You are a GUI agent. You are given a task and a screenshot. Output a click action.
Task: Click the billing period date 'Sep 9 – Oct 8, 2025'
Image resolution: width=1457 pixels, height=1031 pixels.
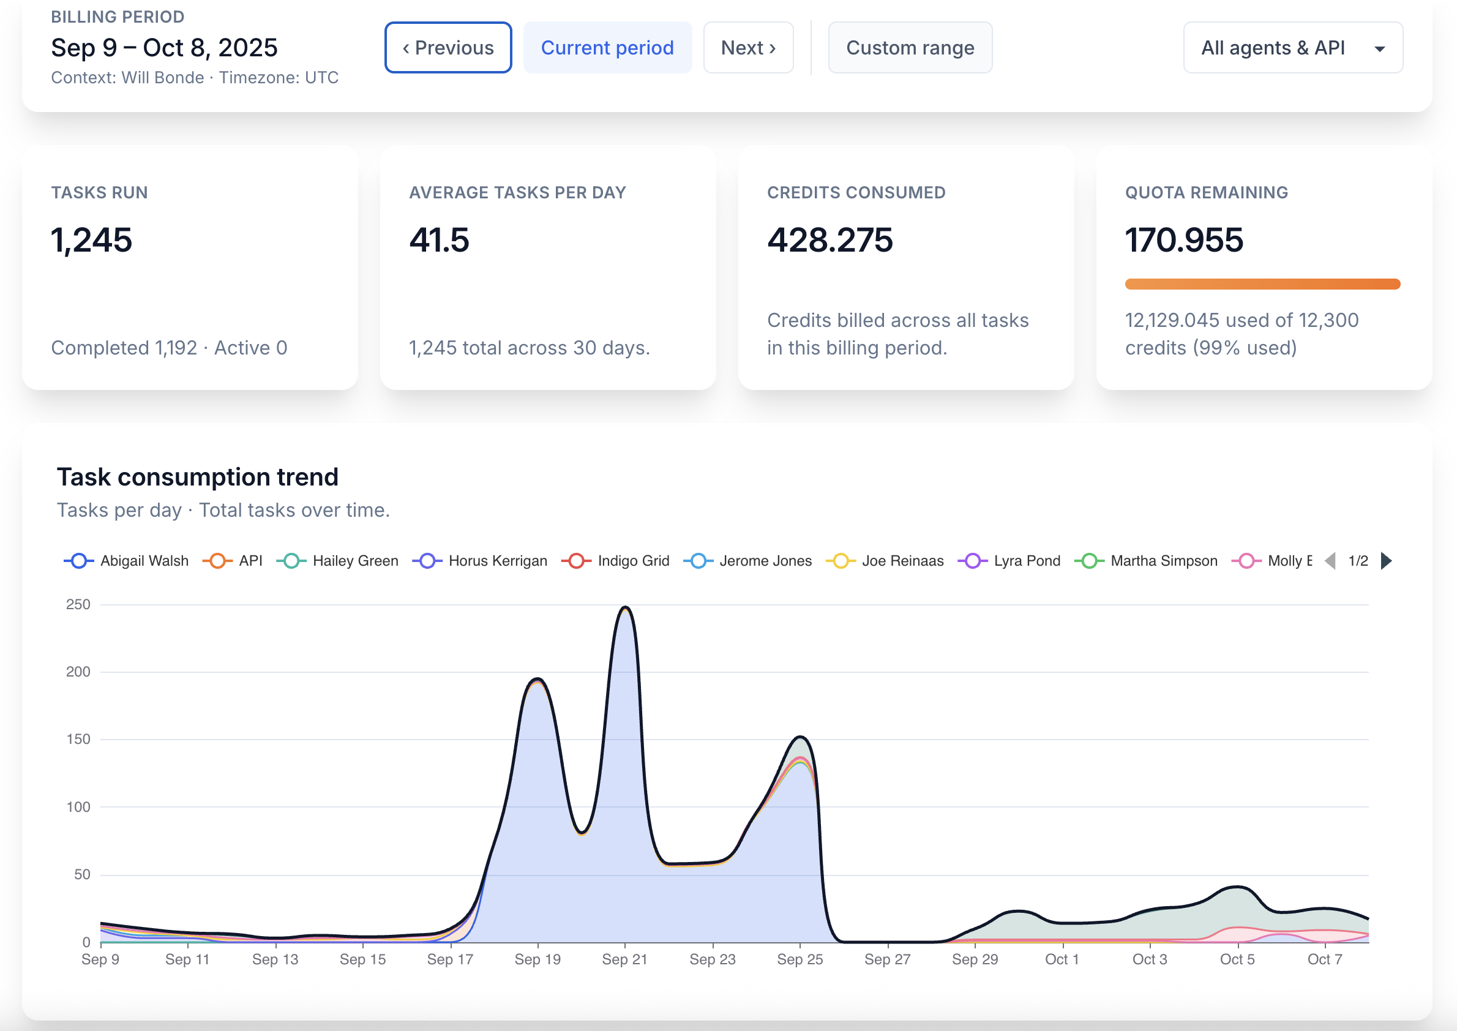[165, 48]
